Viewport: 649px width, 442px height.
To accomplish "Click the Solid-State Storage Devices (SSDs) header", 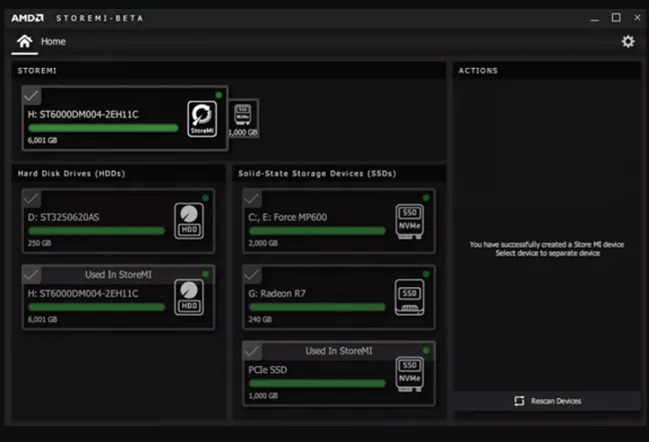I will [339, 174].
